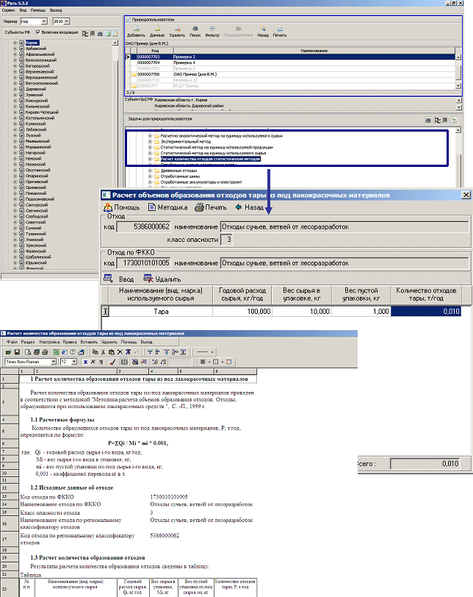Expand the Киров tree node
The width and height of the screenshot is (473, 597).
[x=15, y=43]
